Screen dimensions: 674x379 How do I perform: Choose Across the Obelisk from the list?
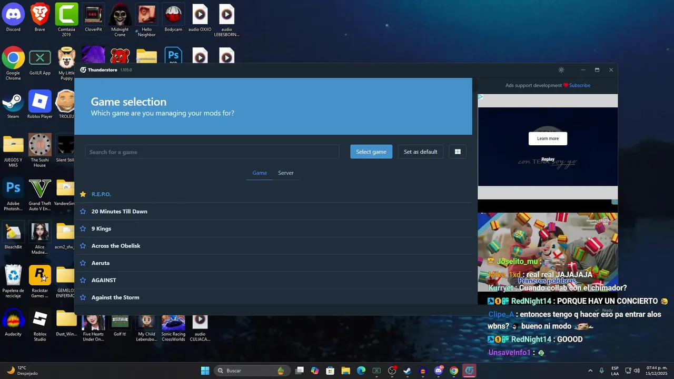coord(116,246)
